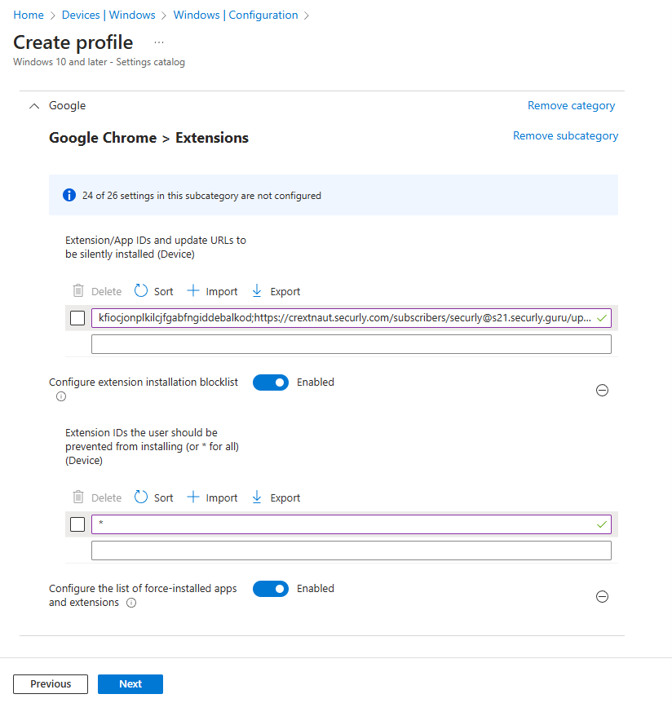Click the empty field below the asterisk entry
Viewport: 672px width, 703px height.
tap(351, 551)
